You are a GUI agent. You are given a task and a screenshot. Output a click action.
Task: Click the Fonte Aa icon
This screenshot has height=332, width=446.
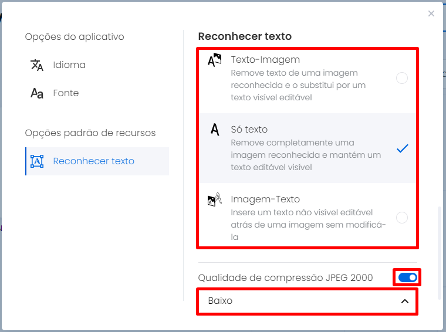click(x=37, y=93)
